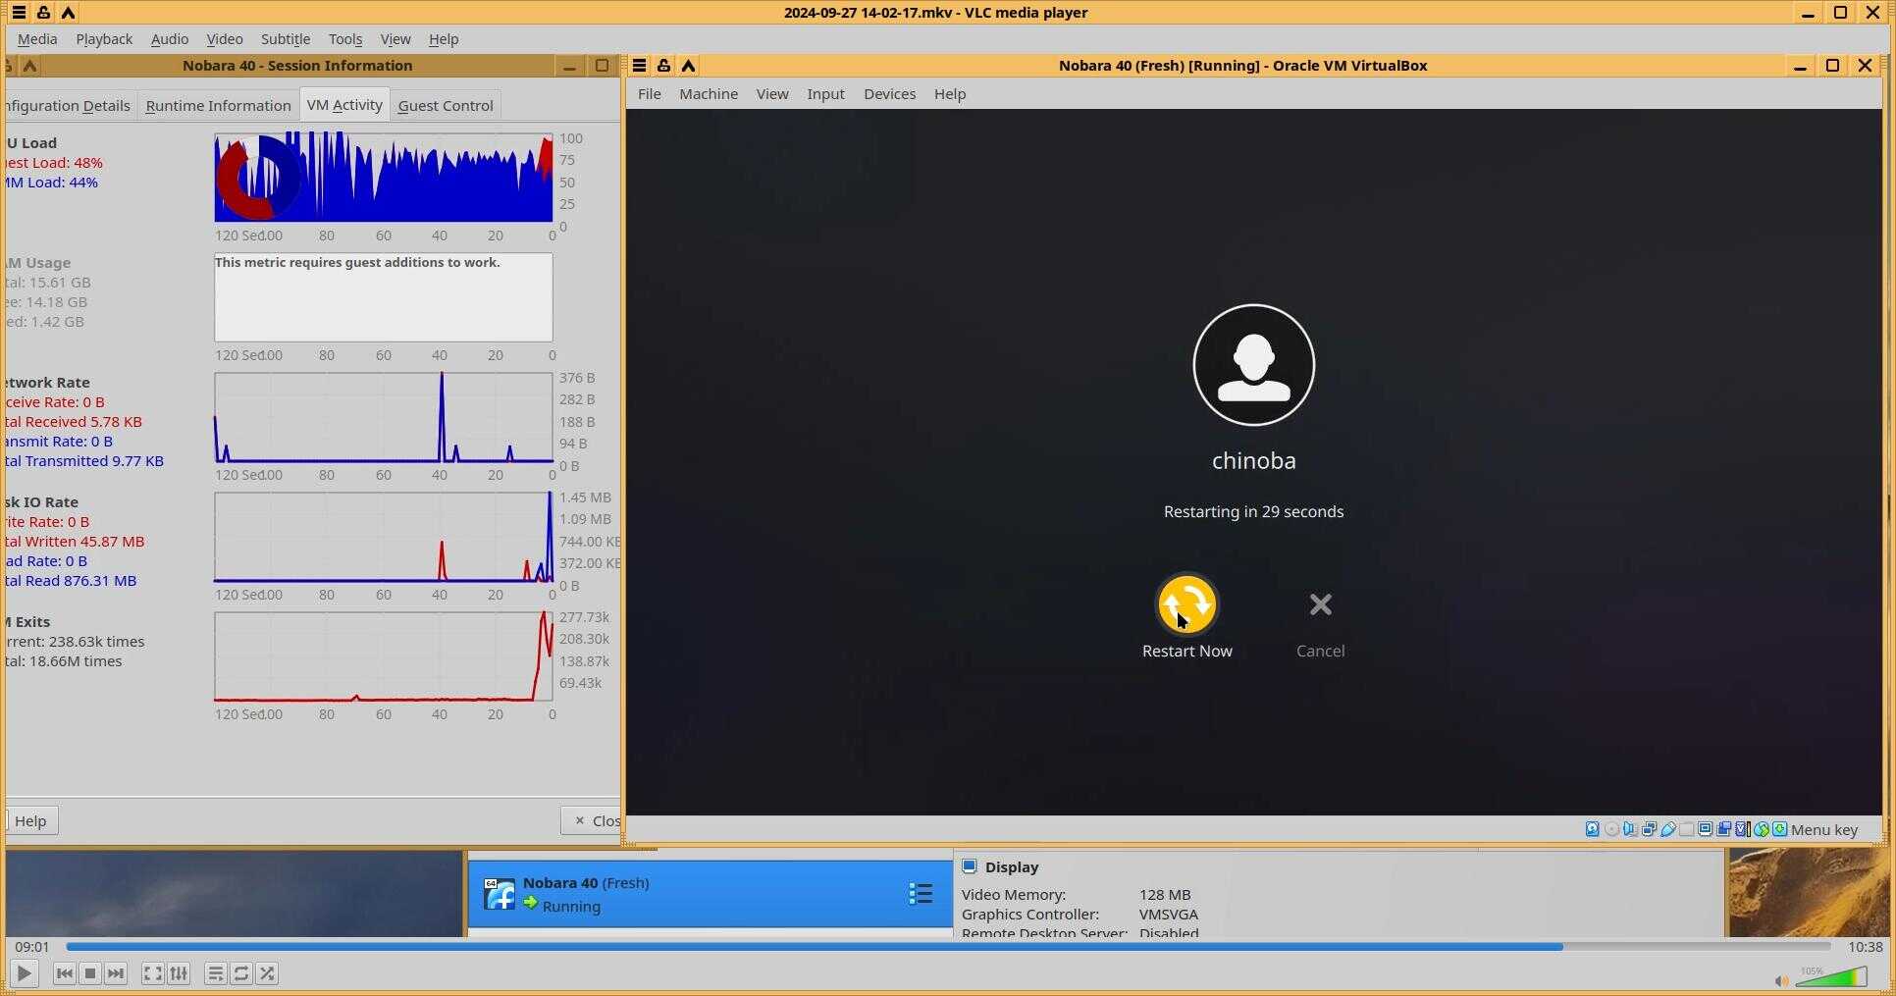Play the video in VLC
This screenshot has height=996, width=1896.
click(25, 973)
